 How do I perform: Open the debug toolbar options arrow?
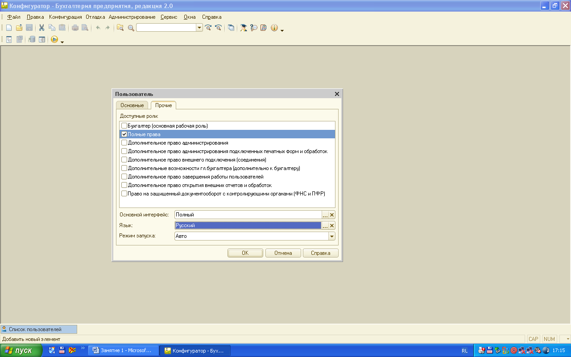[62, 42]
